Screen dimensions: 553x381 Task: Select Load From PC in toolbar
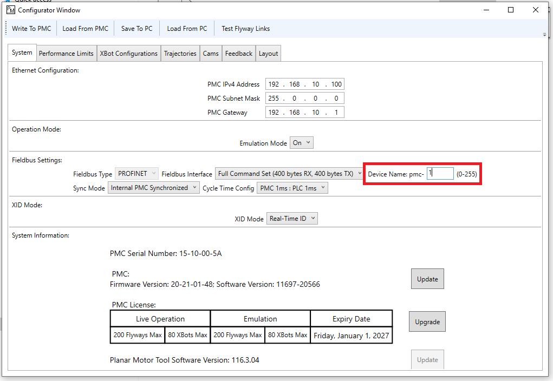click(x=187, y=29)
